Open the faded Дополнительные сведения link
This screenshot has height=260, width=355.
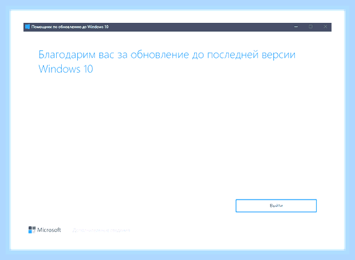tap(101, 230)
